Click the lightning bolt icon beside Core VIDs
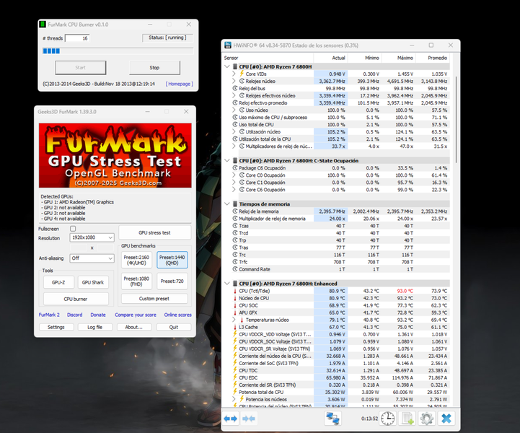520x433 pixels. pos(242,74)
